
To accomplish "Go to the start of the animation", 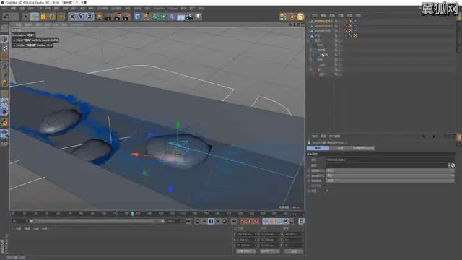I will [188, 221].
